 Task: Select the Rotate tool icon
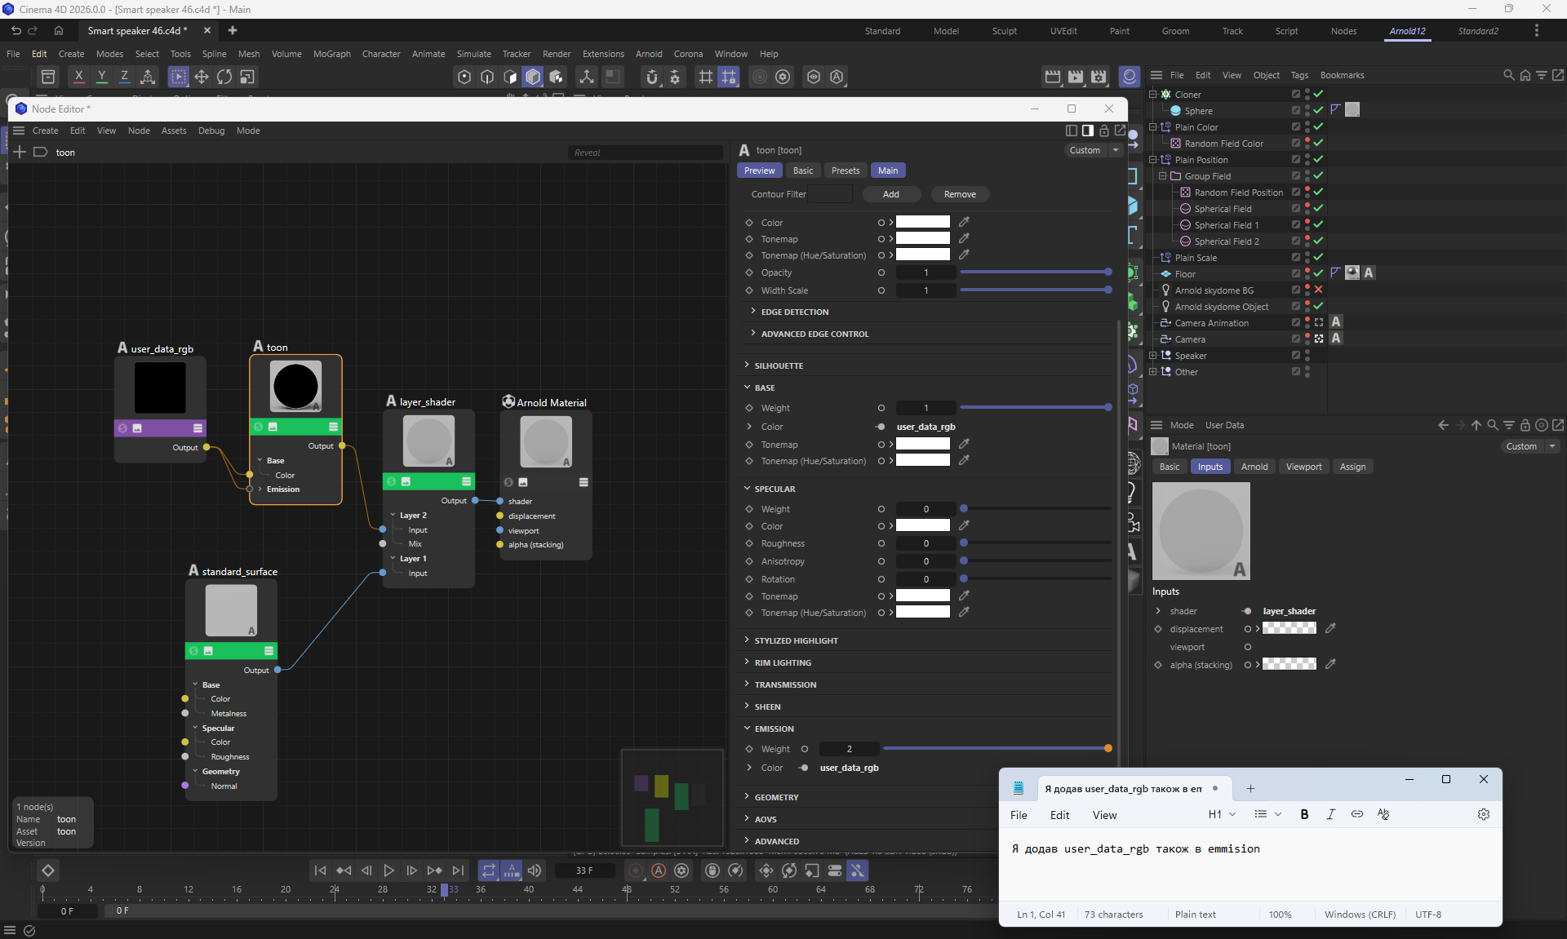224,77
